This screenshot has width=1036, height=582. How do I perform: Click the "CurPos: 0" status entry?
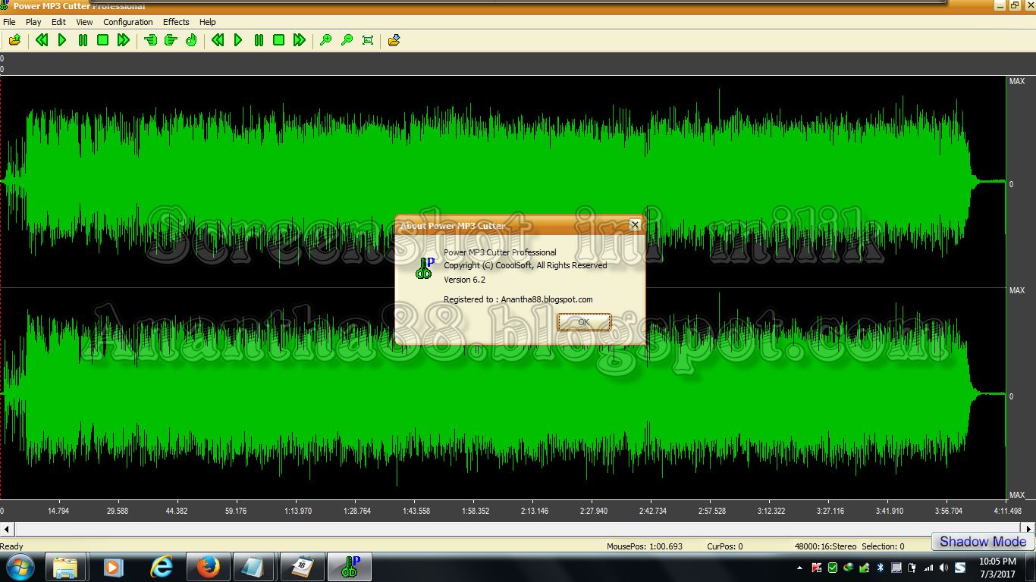(725, 546)
